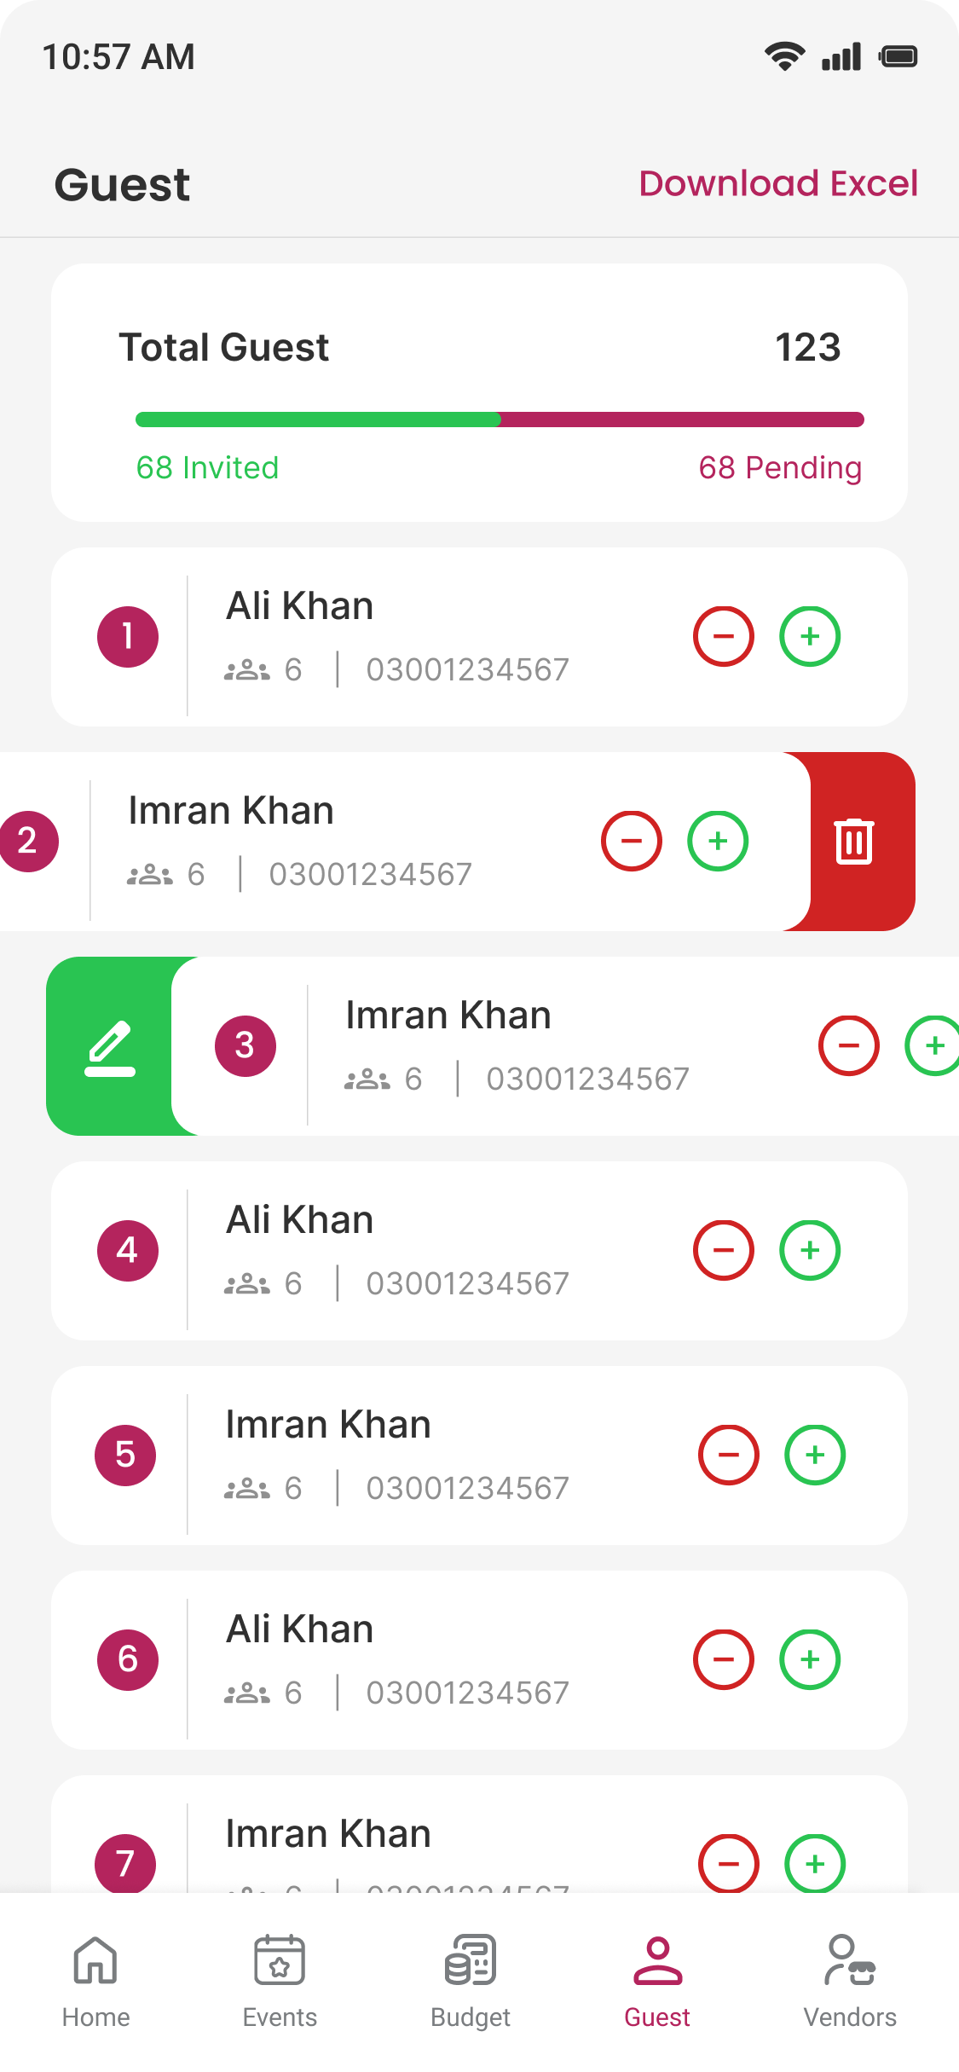Increase guest count for row 1
Image resolution: width=959 pixels, height=2072 pixels.
810,636
